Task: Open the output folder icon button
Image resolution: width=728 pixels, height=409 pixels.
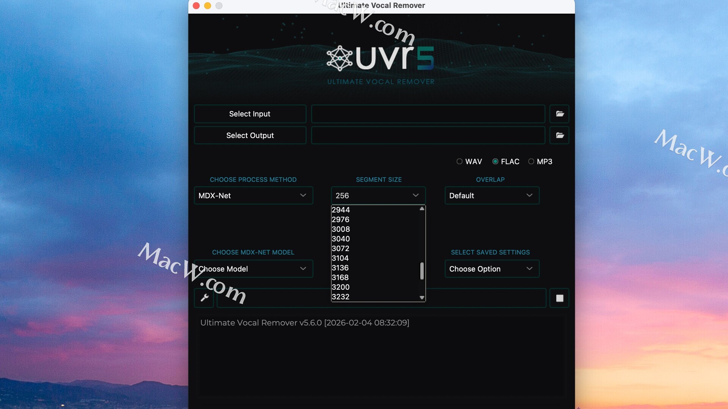Action: (559, 136)
